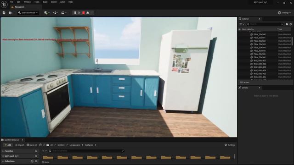
Task: Open the Cinematics clapperboard dropdown
Action: coord(64,13)
